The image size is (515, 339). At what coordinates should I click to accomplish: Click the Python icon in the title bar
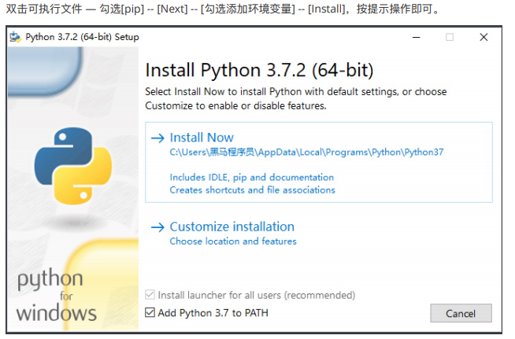(x=15, y=37)
